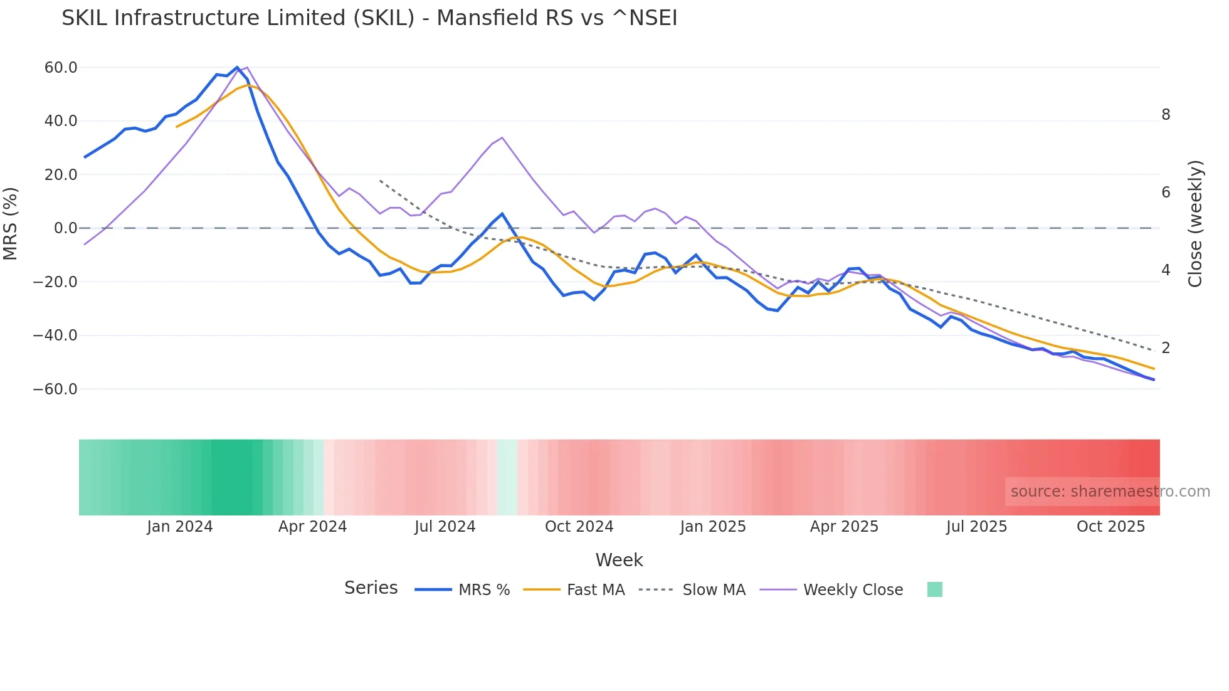The height and width of the screenshot is (691, 1229).
Task: Click the 'source: sharemaestro.com' label
Action: pyautogui.click(x=1110, y=492)
